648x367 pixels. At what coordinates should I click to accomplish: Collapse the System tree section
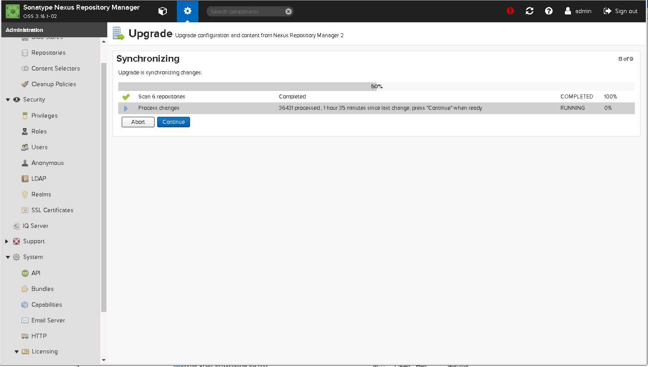click(x=7, y=257)
